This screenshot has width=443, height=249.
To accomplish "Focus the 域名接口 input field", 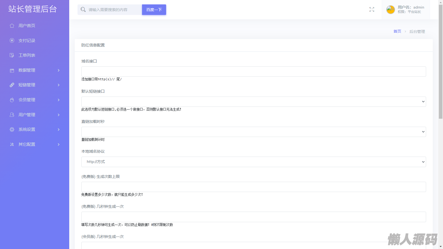I will click(254, 71).
